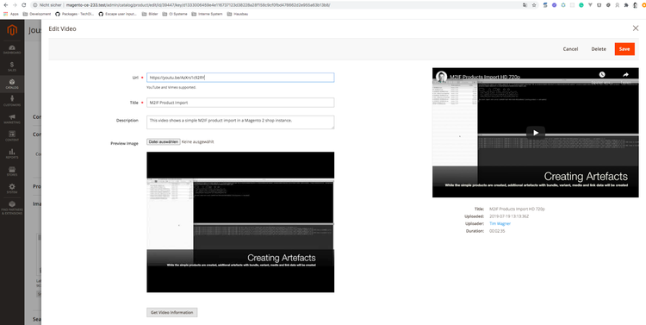Open the Customers menu in the sidebar
Screen dimensions: 646x325
click(12, 102)
